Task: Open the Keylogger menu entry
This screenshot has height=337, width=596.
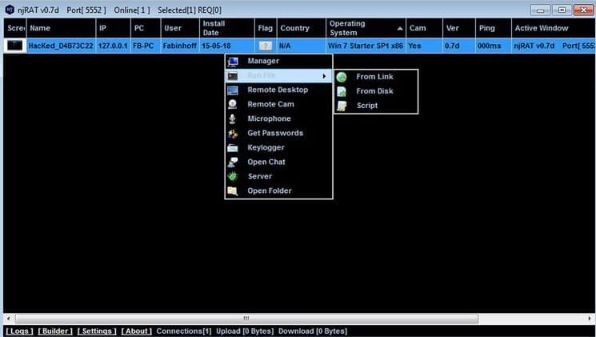Action: tap(278, 147)
